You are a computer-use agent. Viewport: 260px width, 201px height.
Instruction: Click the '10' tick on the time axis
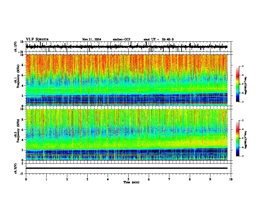[231, 179]
